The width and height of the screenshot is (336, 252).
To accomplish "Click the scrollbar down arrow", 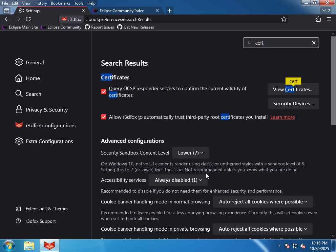I will pos(333,236).
